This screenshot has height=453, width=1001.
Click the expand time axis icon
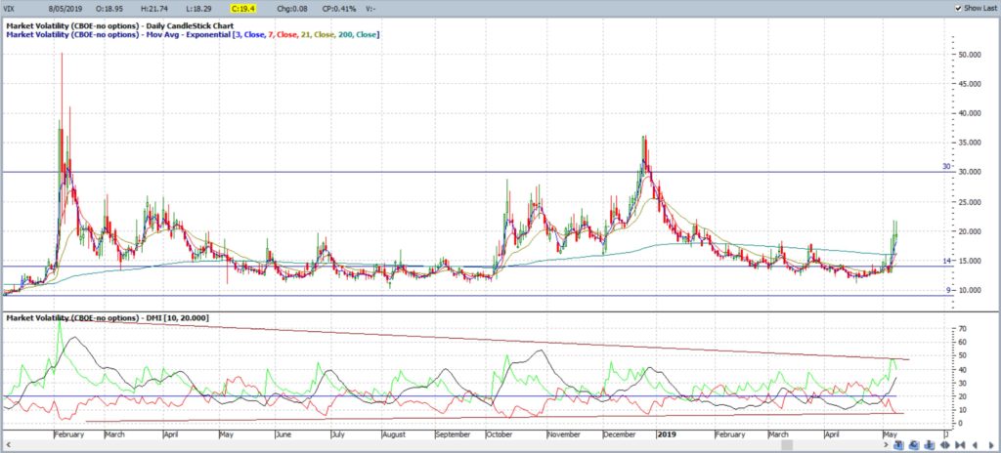click(945, 445)
